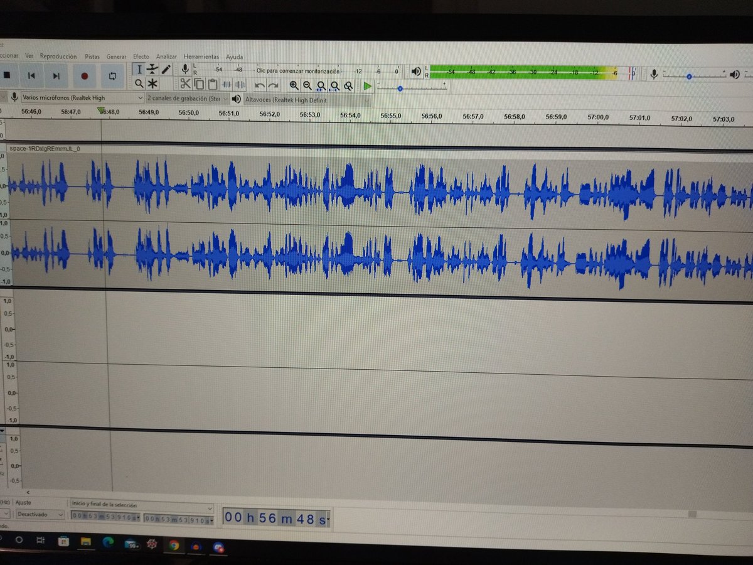Open the Varios micrófonos recording device dropdown
The image size is (753, 565).
[x=82, y=98]
